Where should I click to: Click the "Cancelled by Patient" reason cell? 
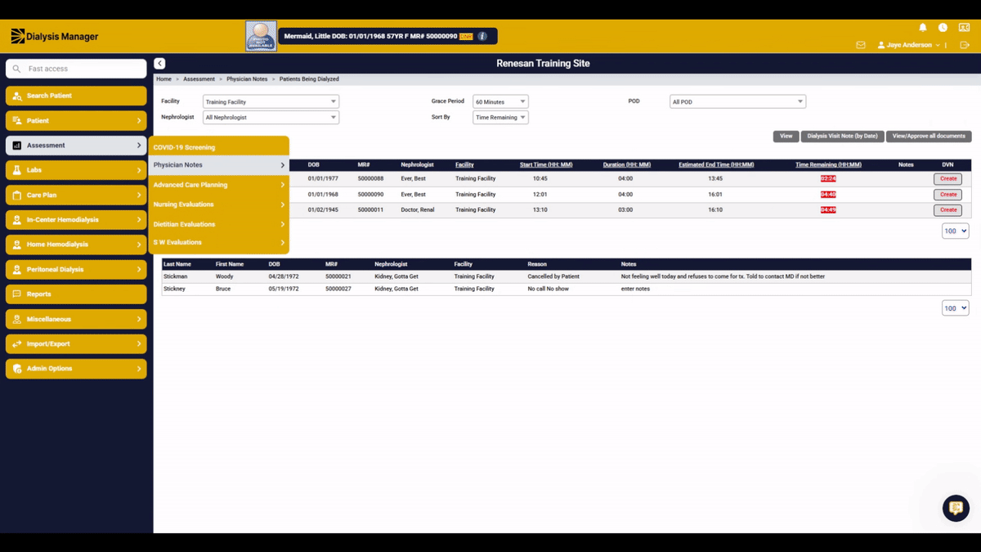[553, 277]
